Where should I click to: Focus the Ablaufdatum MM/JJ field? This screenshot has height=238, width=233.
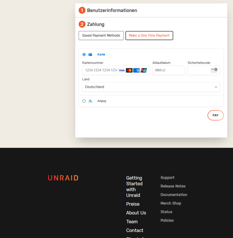pos(169,70)
